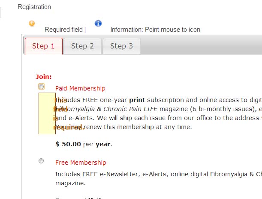Switch to the Step 1 tab

click(x=44, y=46)
